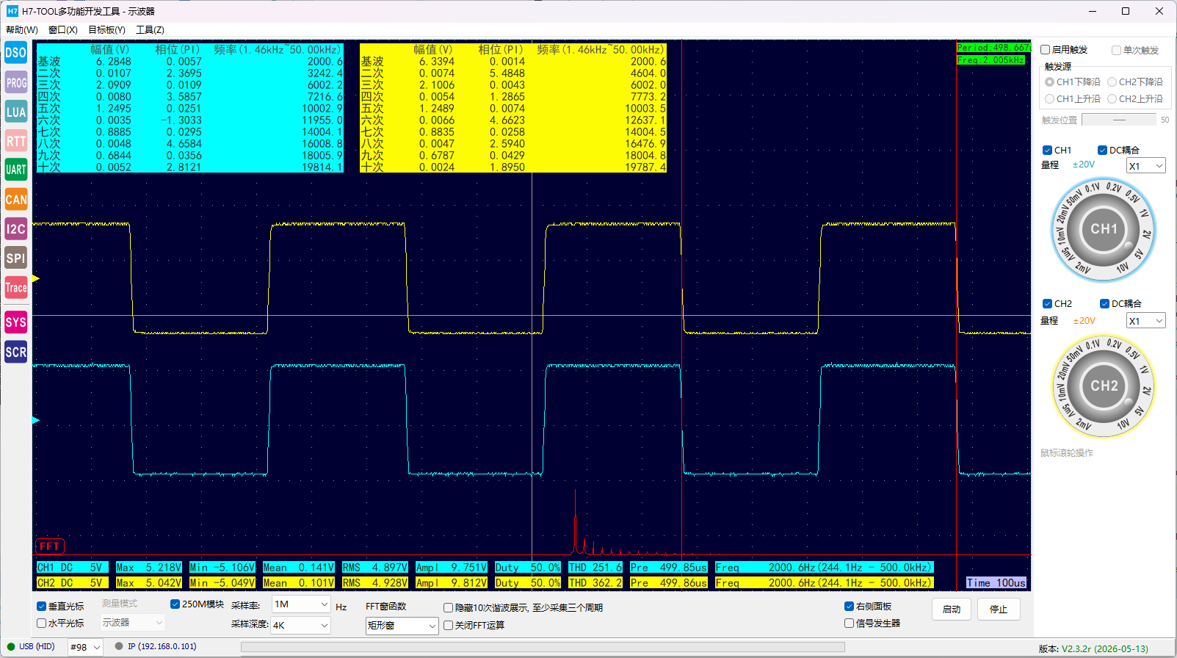This screenshot has height=658, width=1177.
Task: Enable the 信号发生器 signal generator checkbox
Action: click(849, 623)
